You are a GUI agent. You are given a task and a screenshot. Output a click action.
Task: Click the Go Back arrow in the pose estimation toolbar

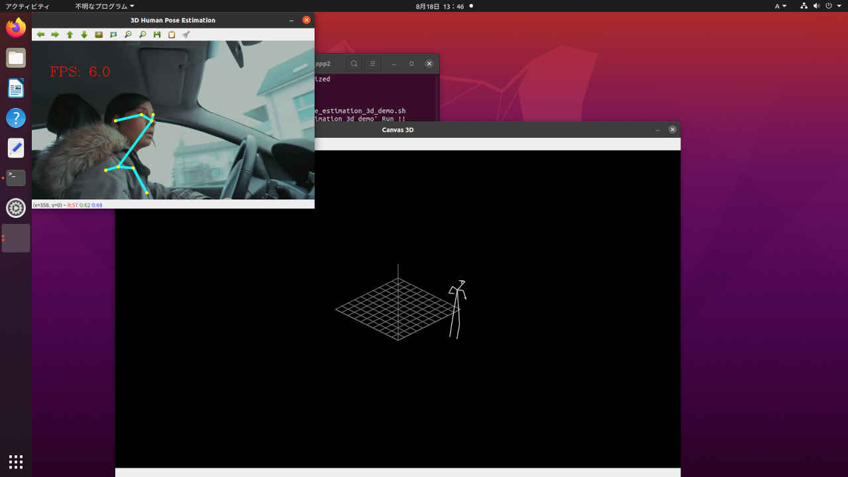pos(40,34)
